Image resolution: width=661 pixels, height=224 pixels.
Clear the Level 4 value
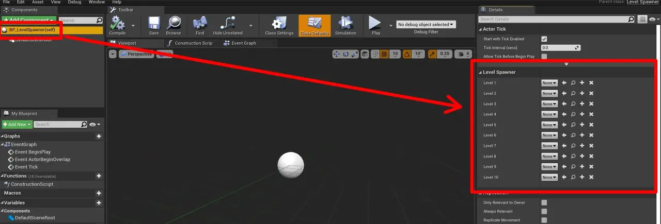coord(591,114)
